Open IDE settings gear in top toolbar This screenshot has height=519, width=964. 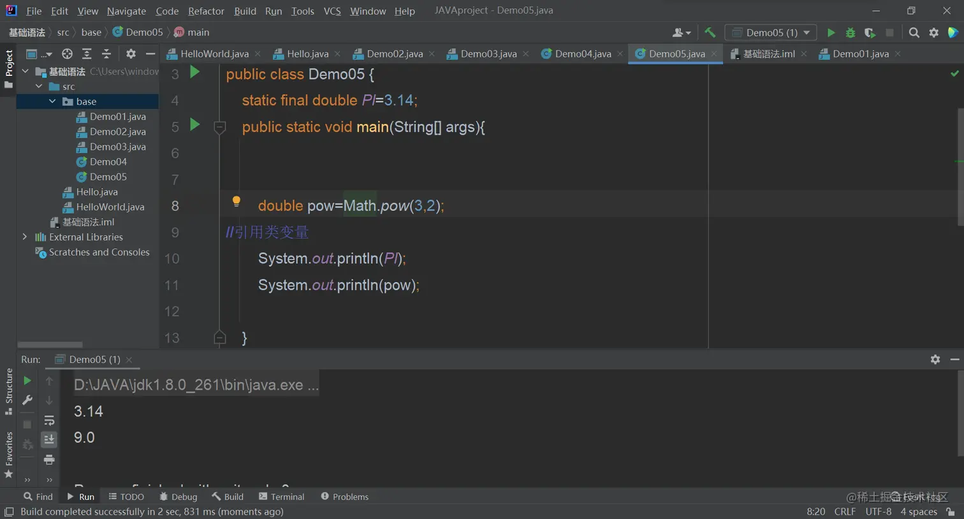(x=933, y=33)
